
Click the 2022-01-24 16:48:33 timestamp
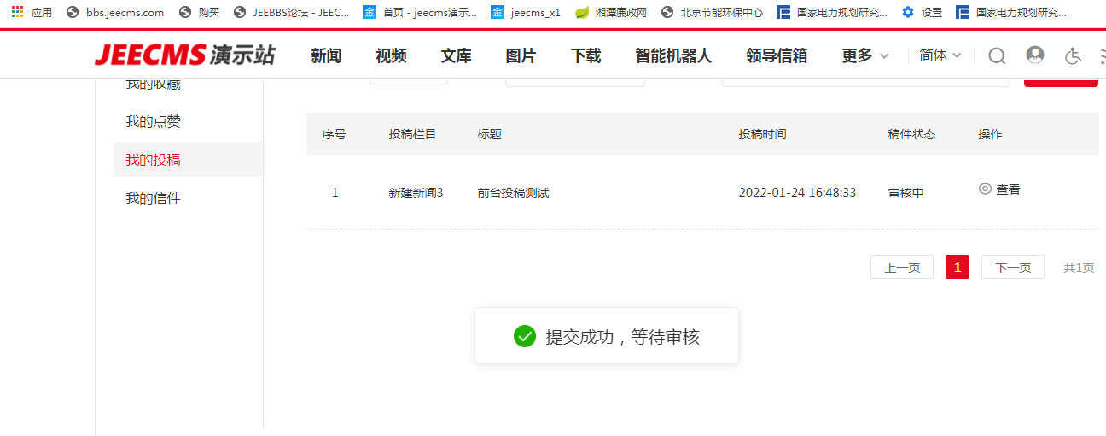797,193
